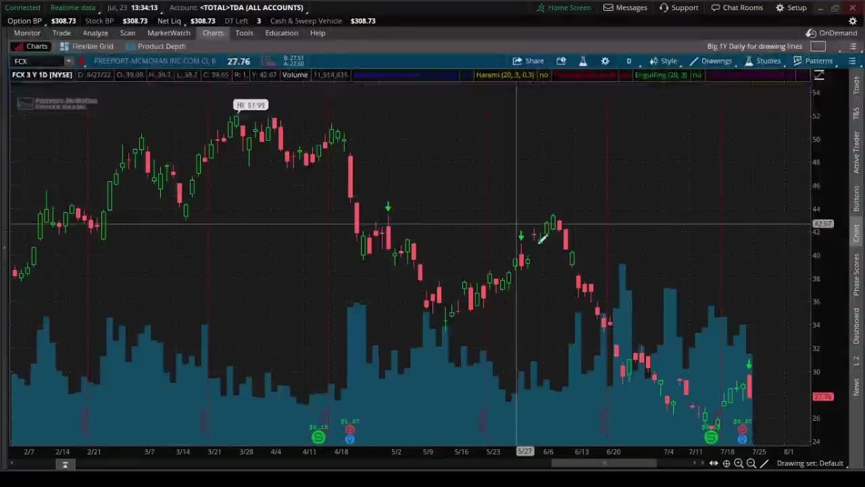Expand Account selector dropdown
Screen dimensions: 865x487
251,7
